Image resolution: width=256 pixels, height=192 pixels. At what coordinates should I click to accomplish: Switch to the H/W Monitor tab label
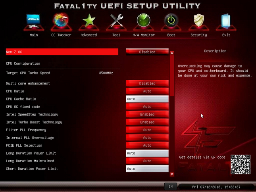pyautogui.click(x=144, y=35)
